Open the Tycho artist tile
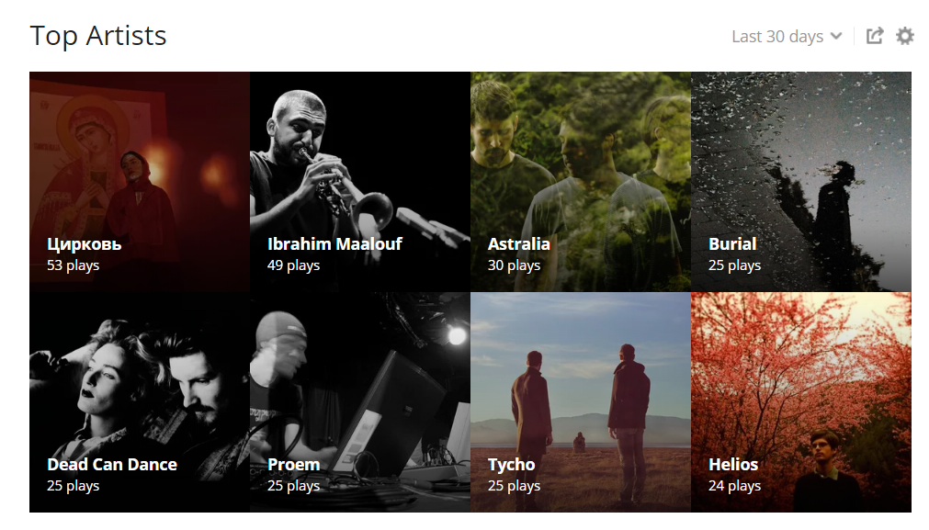The image size is (929, 530). (581, 402)
